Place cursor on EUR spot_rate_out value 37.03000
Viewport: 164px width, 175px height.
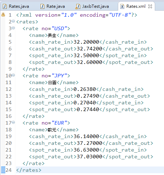[89, 157]
